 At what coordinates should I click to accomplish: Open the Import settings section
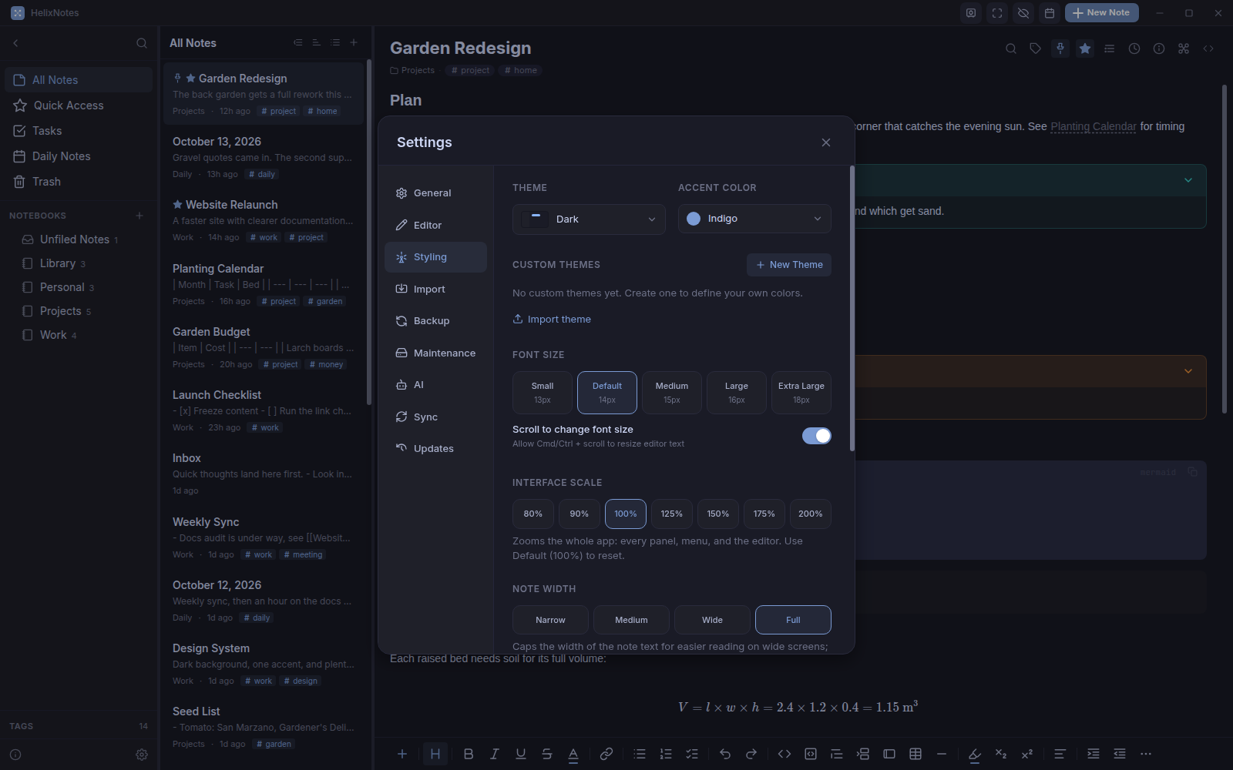point(435,290)
